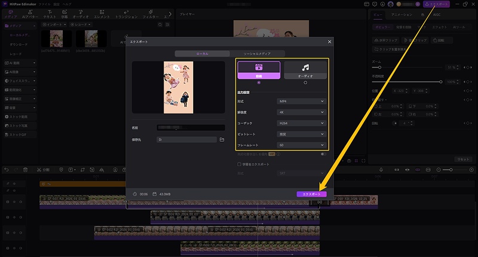Switch to the ローカル export tab
The width and height of the screenshot is (478, 257).
click(x=202, y=54)
